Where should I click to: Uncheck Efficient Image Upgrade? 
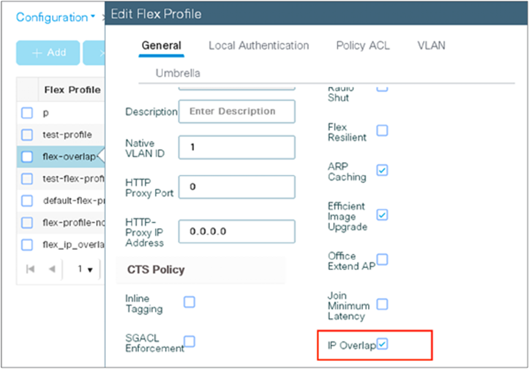coord(382,215)
